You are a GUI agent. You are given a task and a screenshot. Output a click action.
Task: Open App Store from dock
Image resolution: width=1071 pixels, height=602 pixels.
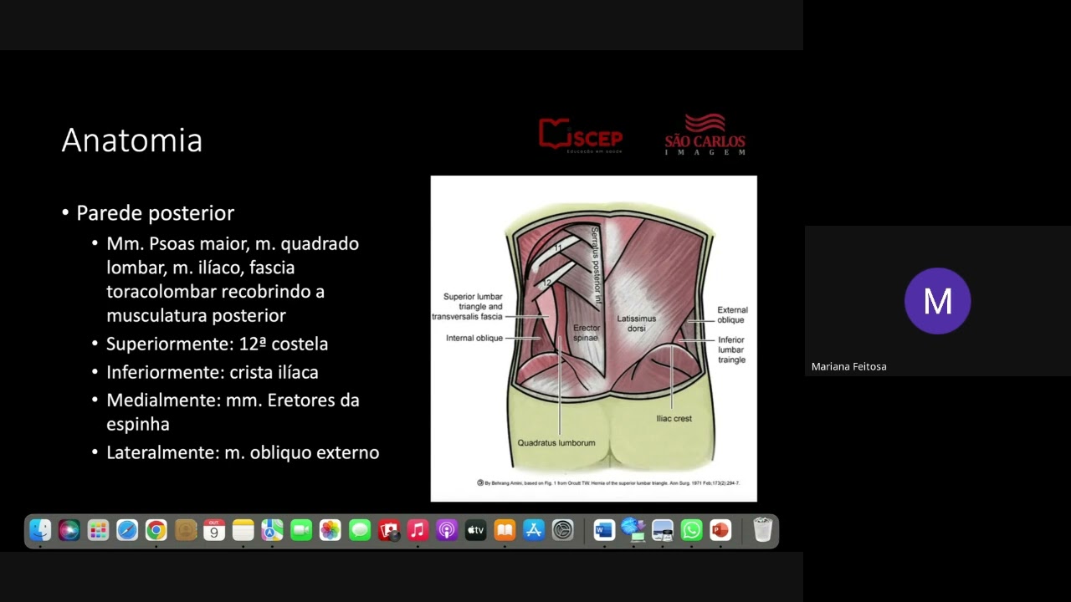(x=534, y=530)
